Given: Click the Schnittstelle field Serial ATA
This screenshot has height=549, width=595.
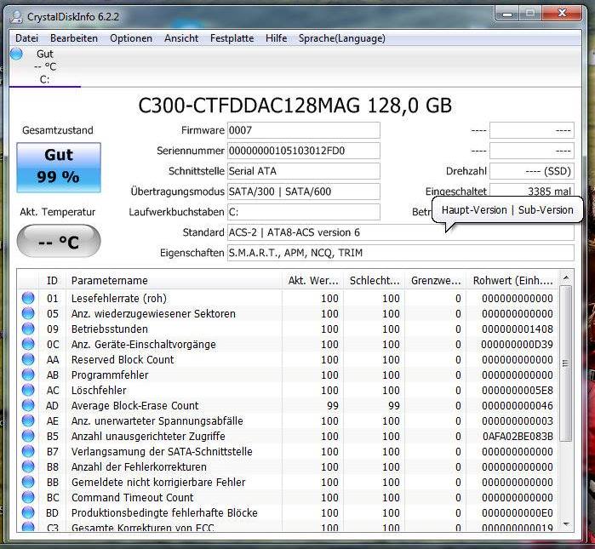Looking at the screenshot, I should click(304, 171).
